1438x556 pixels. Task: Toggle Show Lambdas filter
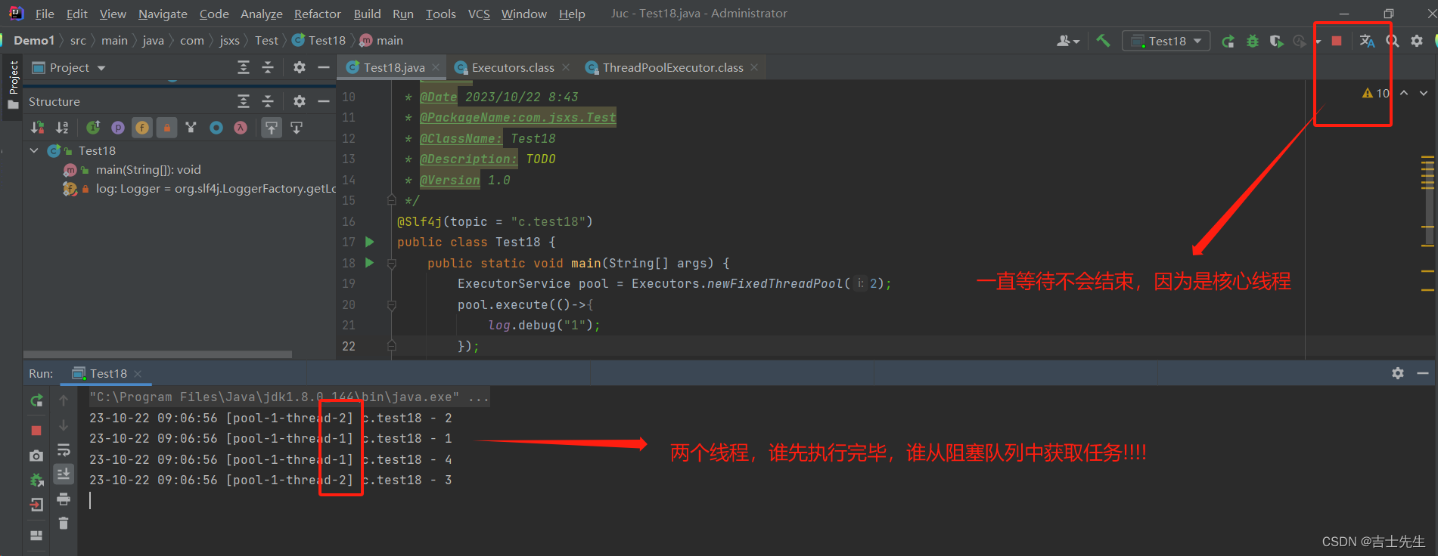[241, 128]
